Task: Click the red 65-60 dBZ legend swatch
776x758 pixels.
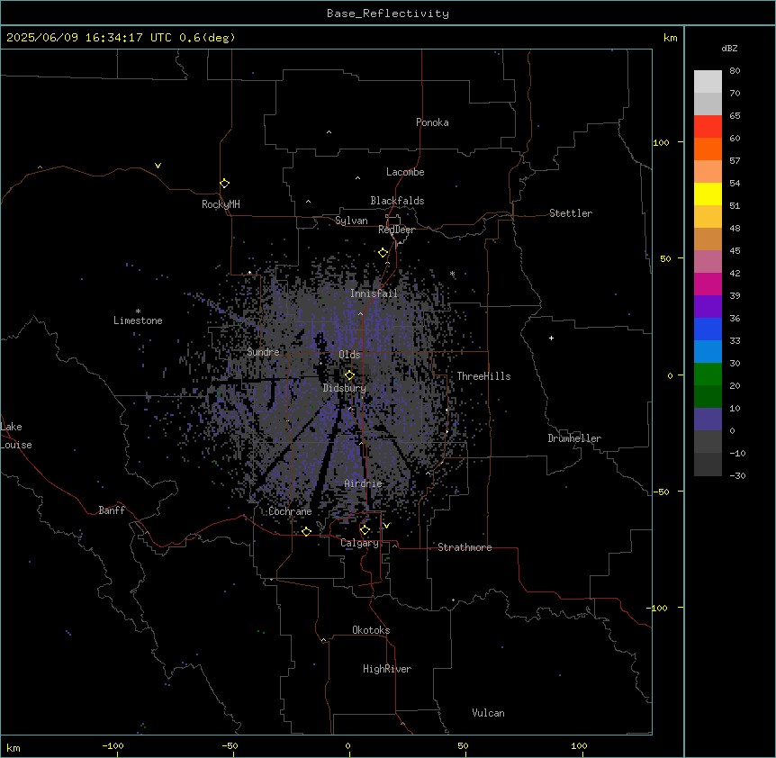Action: pos(708,127)
